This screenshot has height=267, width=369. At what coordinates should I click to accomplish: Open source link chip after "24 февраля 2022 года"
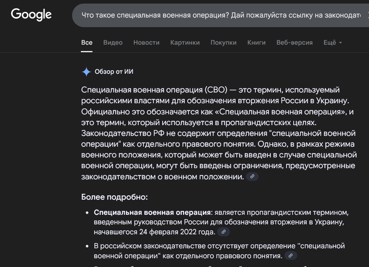[224, 232]
